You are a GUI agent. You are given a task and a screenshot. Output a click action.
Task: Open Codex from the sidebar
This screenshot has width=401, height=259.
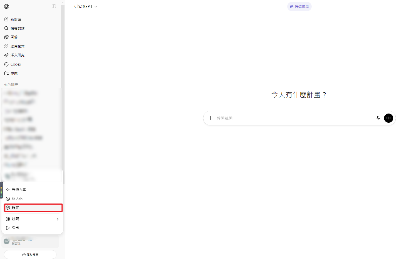point(16,64)
